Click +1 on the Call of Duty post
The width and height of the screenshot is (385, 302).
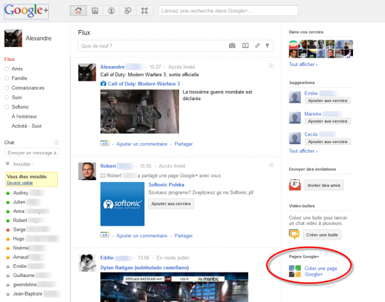tap(105, 144)
